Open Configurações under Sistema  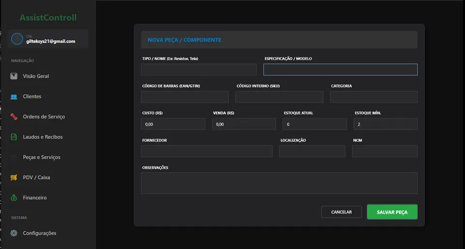tap(39, 233)
